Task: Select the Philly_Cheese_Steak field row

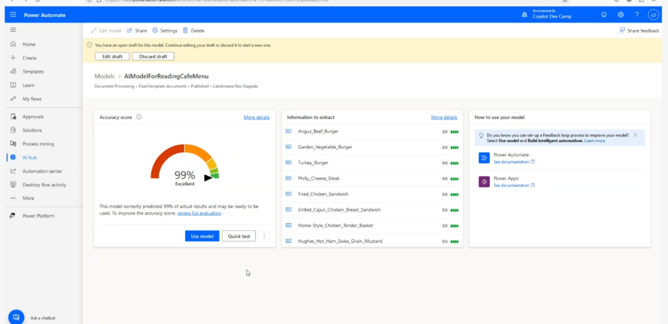Action: tap(372, 178)
